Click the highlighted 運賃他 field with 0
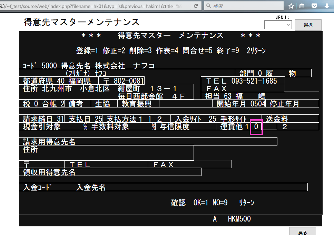The height and width of the screenshot is (235, 334). (256, 127)
